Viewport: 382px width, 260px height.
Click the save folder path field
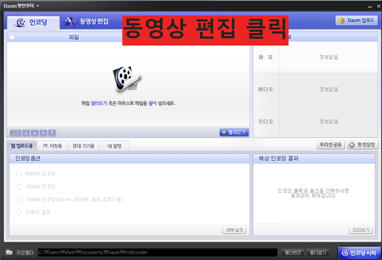[x=158, y=252]
